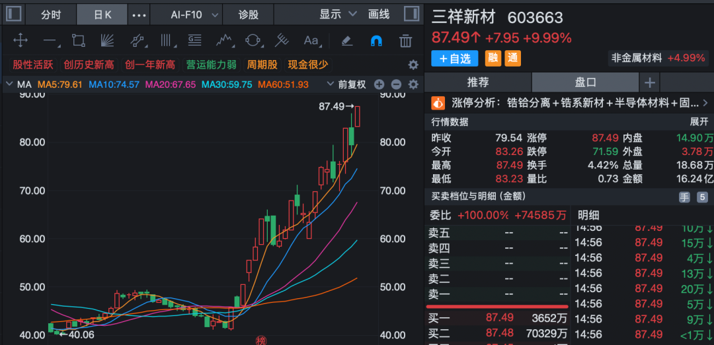Select the pitchfork drawing tool
This screenshot has height=345, width=714.
click(282, 40)
